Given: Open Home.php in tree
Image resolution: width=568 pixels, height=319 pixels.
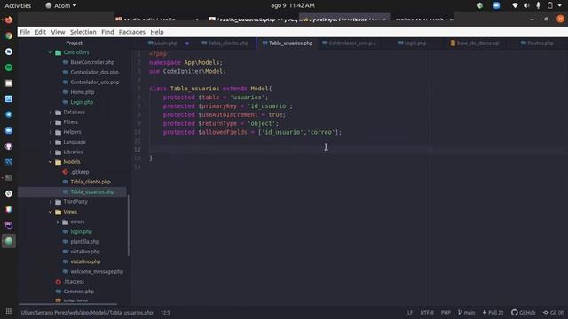Looking at the screenshot, I should click(x=83, y=92).
